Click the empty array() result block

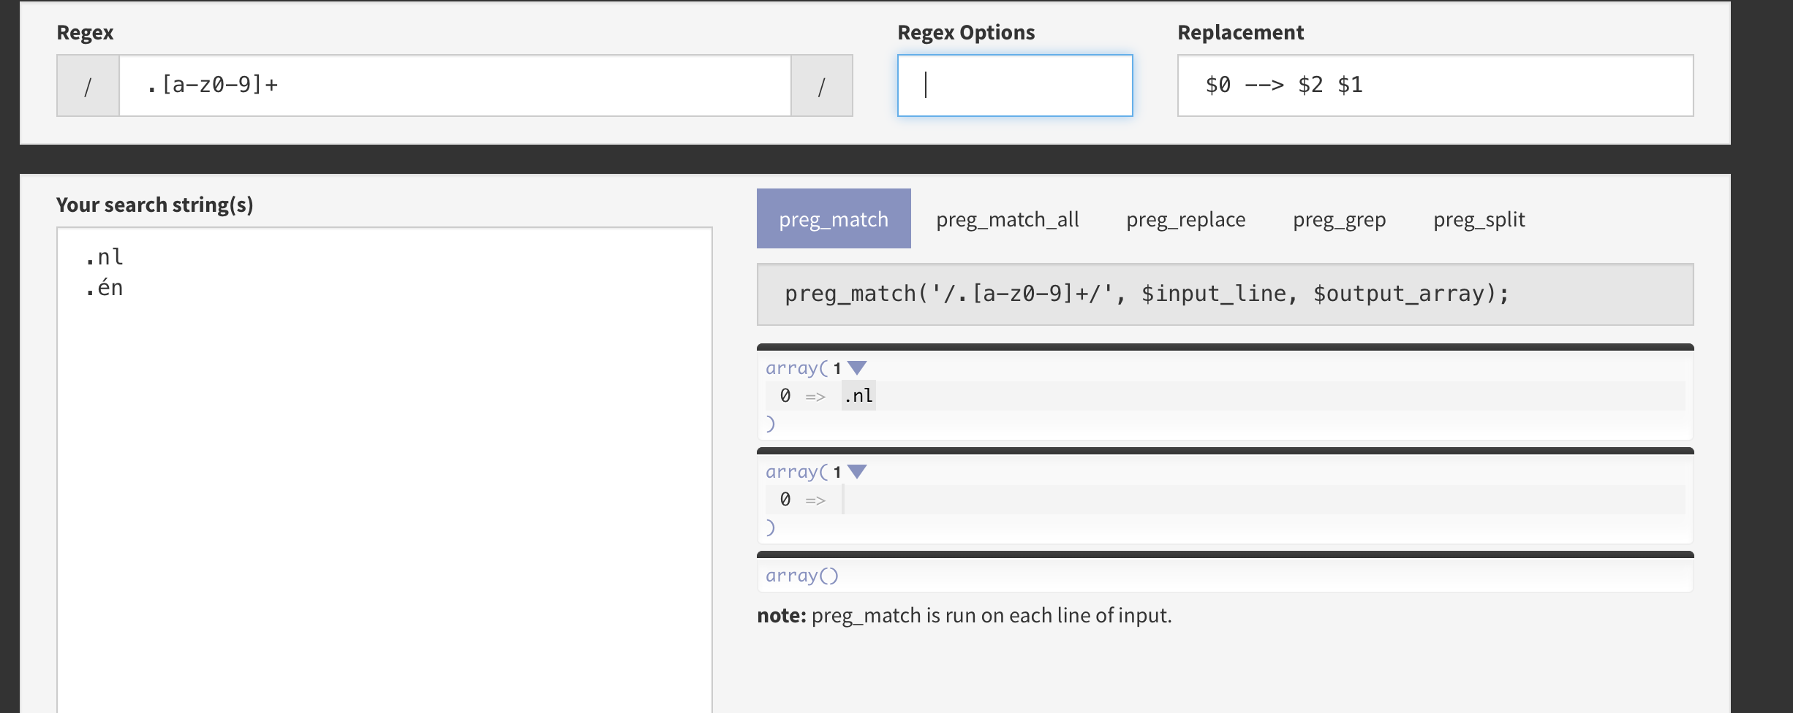click(x=1225, y=576)
